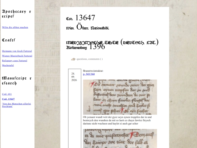The width and height of the screenshot is (197, 148).
Task: Click the 'Crafts' section heading
Action: (8, 40)
